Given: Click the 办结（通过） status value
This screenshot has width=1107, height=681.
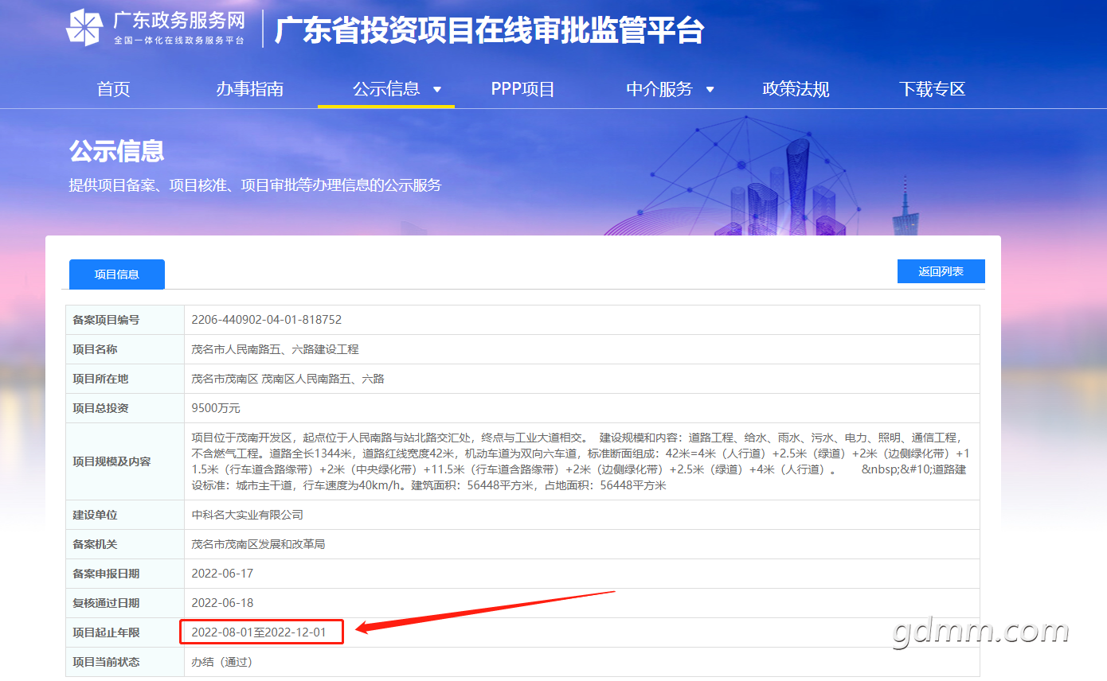Looking at the screenshot, I should point(222,662).
